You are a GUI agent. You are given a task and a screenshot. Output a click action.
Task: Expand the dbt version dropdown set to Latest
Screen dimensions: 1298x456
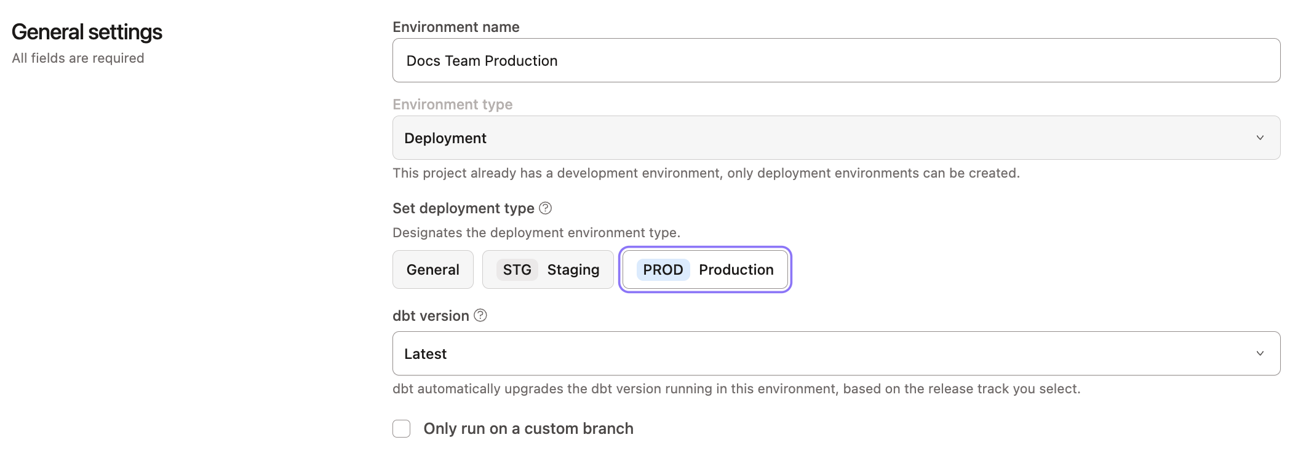pos(835,353)
